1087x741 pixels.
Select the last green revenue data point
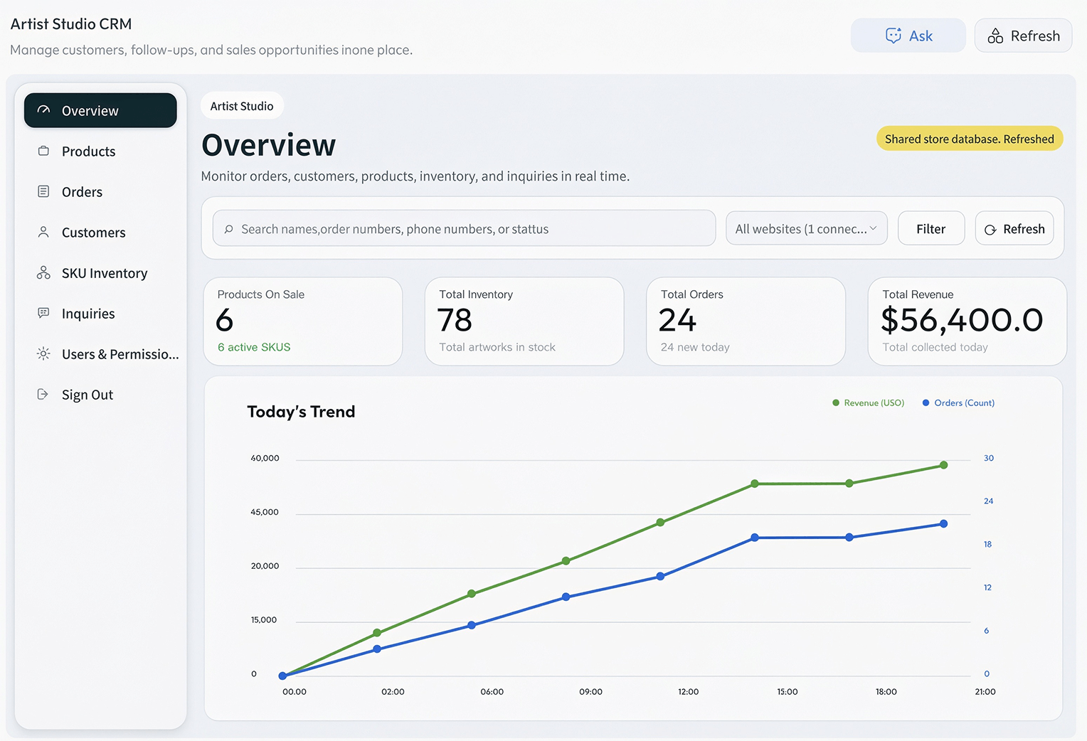(x=944, y=465)
